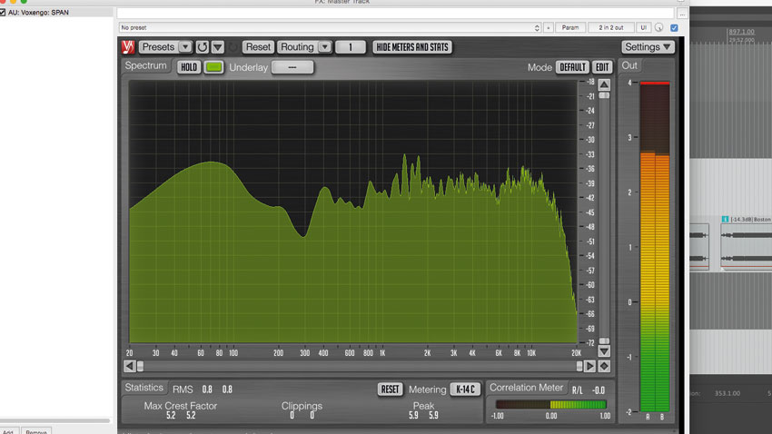This screenshot has width=772, height=434.
Task: Open the 2 in 2 out pin connector
Action: coord(611,27)
